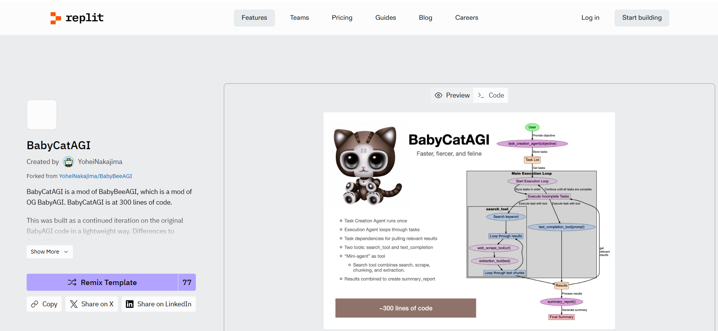Click the Start building button
The height and width of the screenshot is (331, 718).
pos(642,18)
